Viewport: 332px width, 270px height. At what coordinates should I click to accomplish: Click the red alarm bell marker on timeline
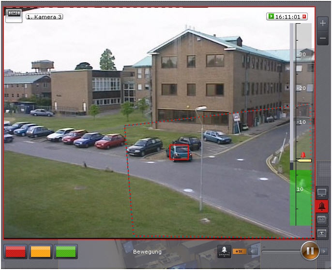coord(303,155)
